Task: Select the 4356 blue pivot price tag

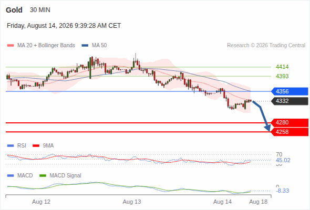Action: click(290, 91)
